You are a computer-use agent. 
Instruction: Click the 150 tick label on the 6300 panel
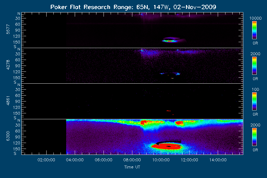17,149
